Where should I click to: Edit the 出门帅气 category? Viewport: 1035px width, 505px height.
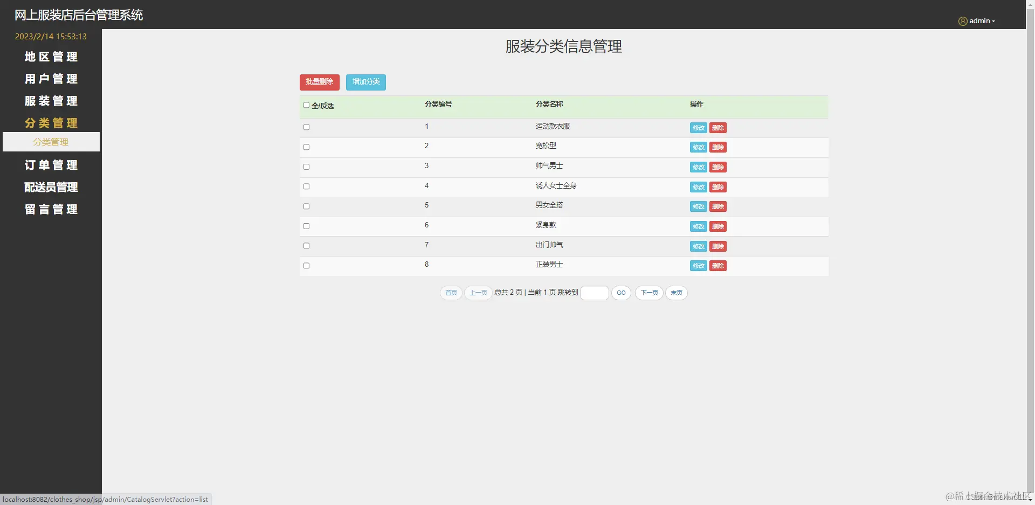click(x=699, y=246)
